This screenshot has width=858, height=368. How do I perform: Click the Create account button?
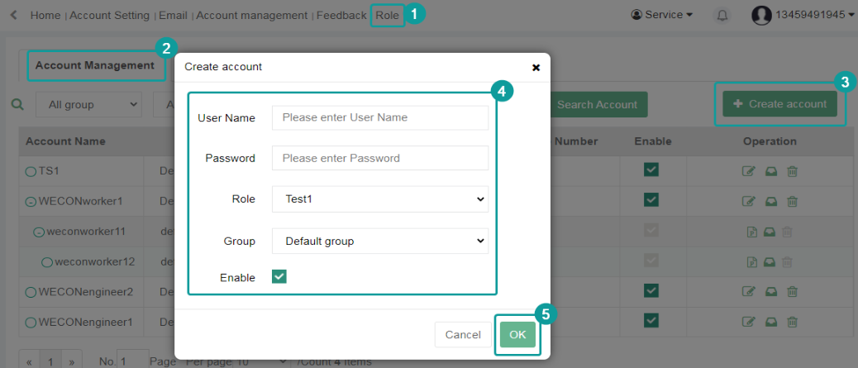779,104
